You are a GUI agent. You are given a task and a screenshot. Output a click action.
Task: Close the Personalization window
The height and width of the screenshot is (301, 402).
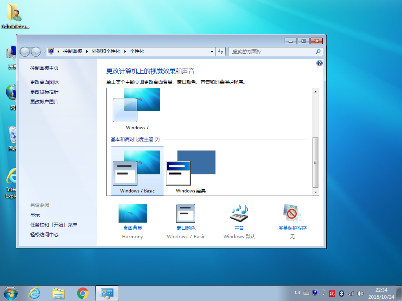pyautogui.click(x=317, y=41)
